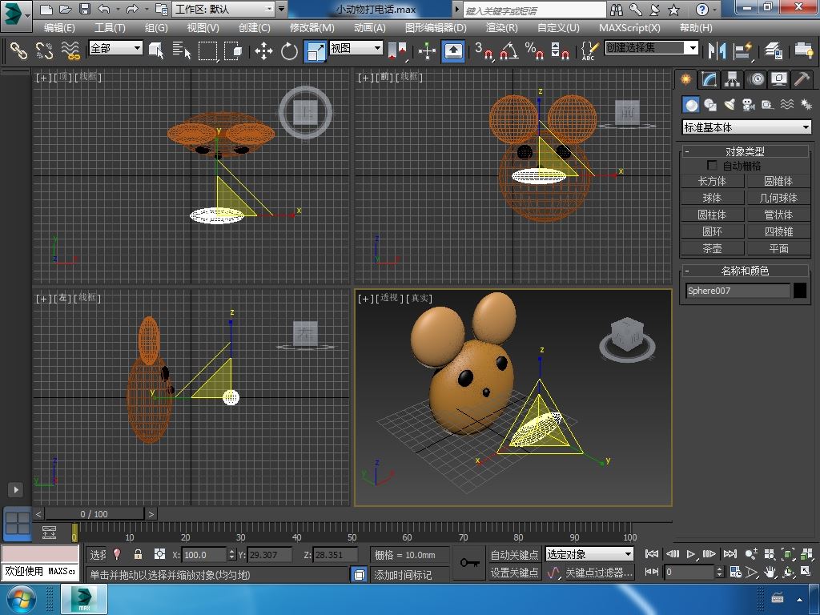Collapse the 对象类型 rollout
The height and width of the screenshot is (615, 820).
pos(745,151)
